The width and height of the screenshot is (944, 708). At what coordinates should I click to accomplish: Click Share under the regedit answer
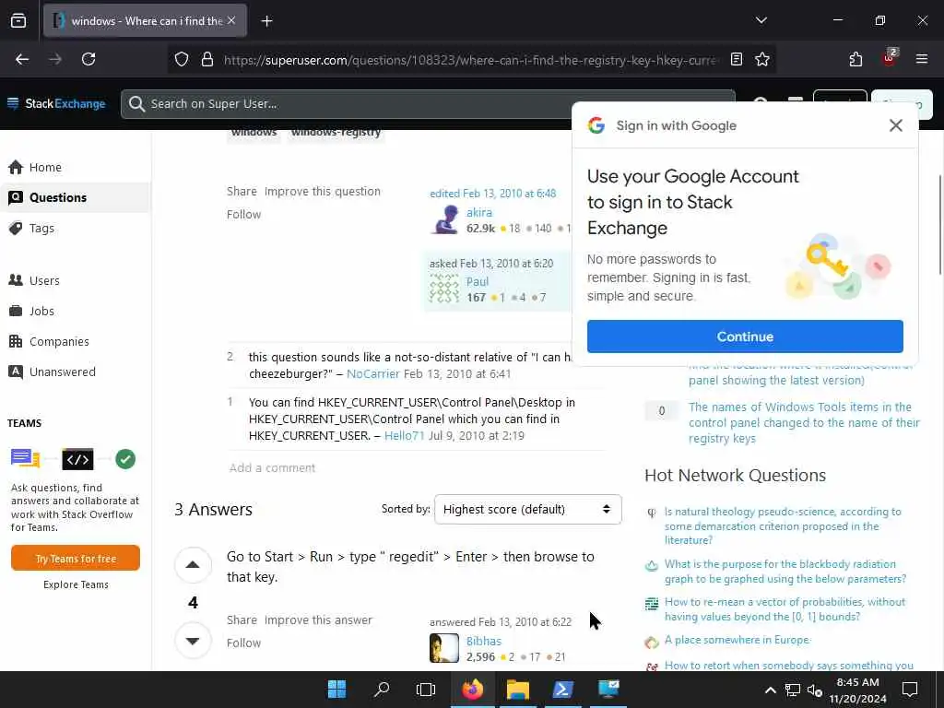coord(242,620)
